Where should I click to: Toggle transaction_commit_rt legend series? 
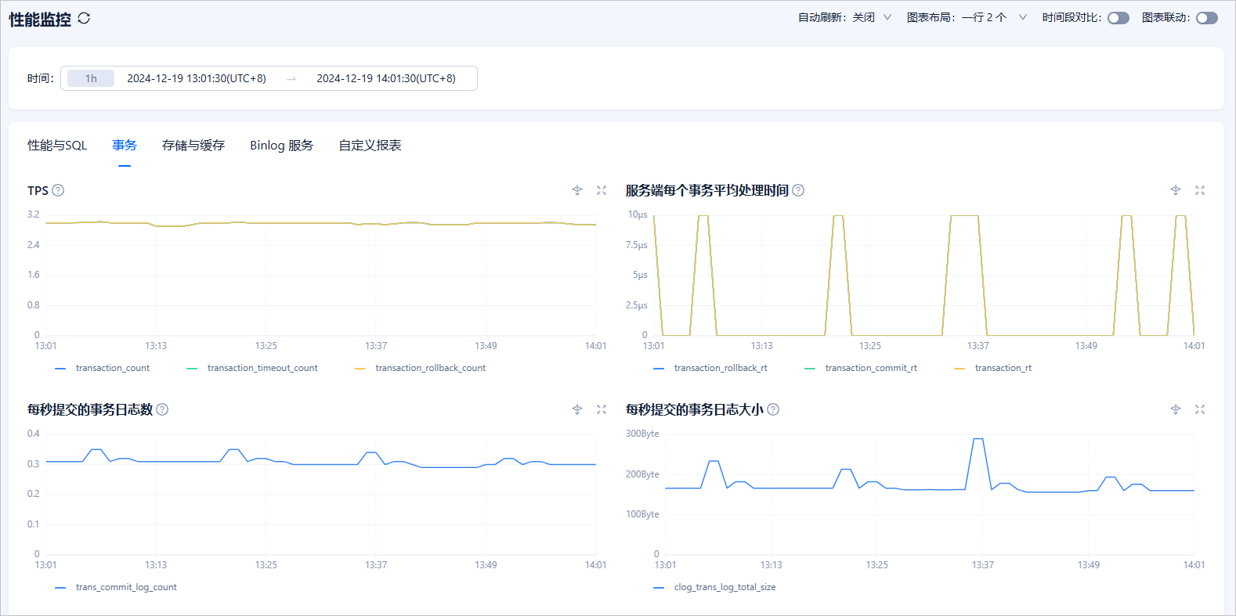tap(861, 368)
